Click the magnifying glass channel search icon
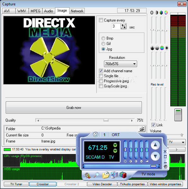The height and width of the screenshot is (189, 188). (x=96, y=175)
